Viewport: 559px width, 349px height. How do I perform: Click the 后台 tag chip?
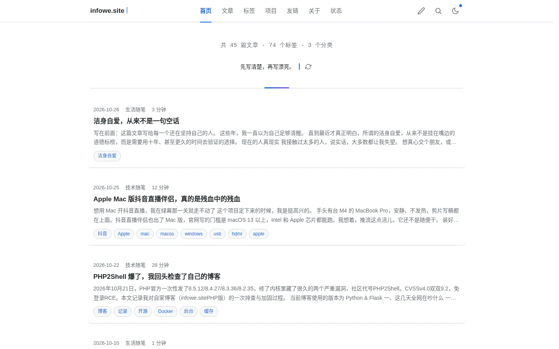(189, 311)
